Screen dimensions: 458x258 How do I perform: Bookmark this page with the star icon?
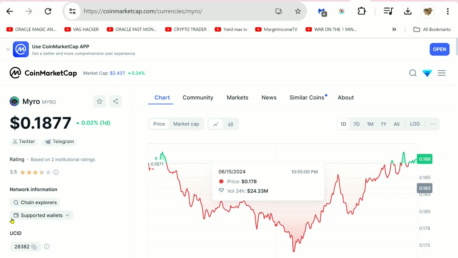tap(298, 11)
